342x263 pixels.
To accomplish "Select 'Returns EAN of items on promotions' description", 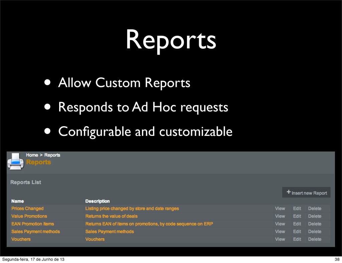I will click(149, 224).
